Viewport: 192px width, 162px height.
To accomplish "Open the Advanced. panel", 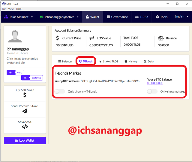I will (x=25, y=126).
